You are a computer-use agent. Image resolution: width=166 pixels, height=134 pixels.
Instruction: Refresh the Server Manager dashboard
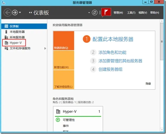pos(95,12)
